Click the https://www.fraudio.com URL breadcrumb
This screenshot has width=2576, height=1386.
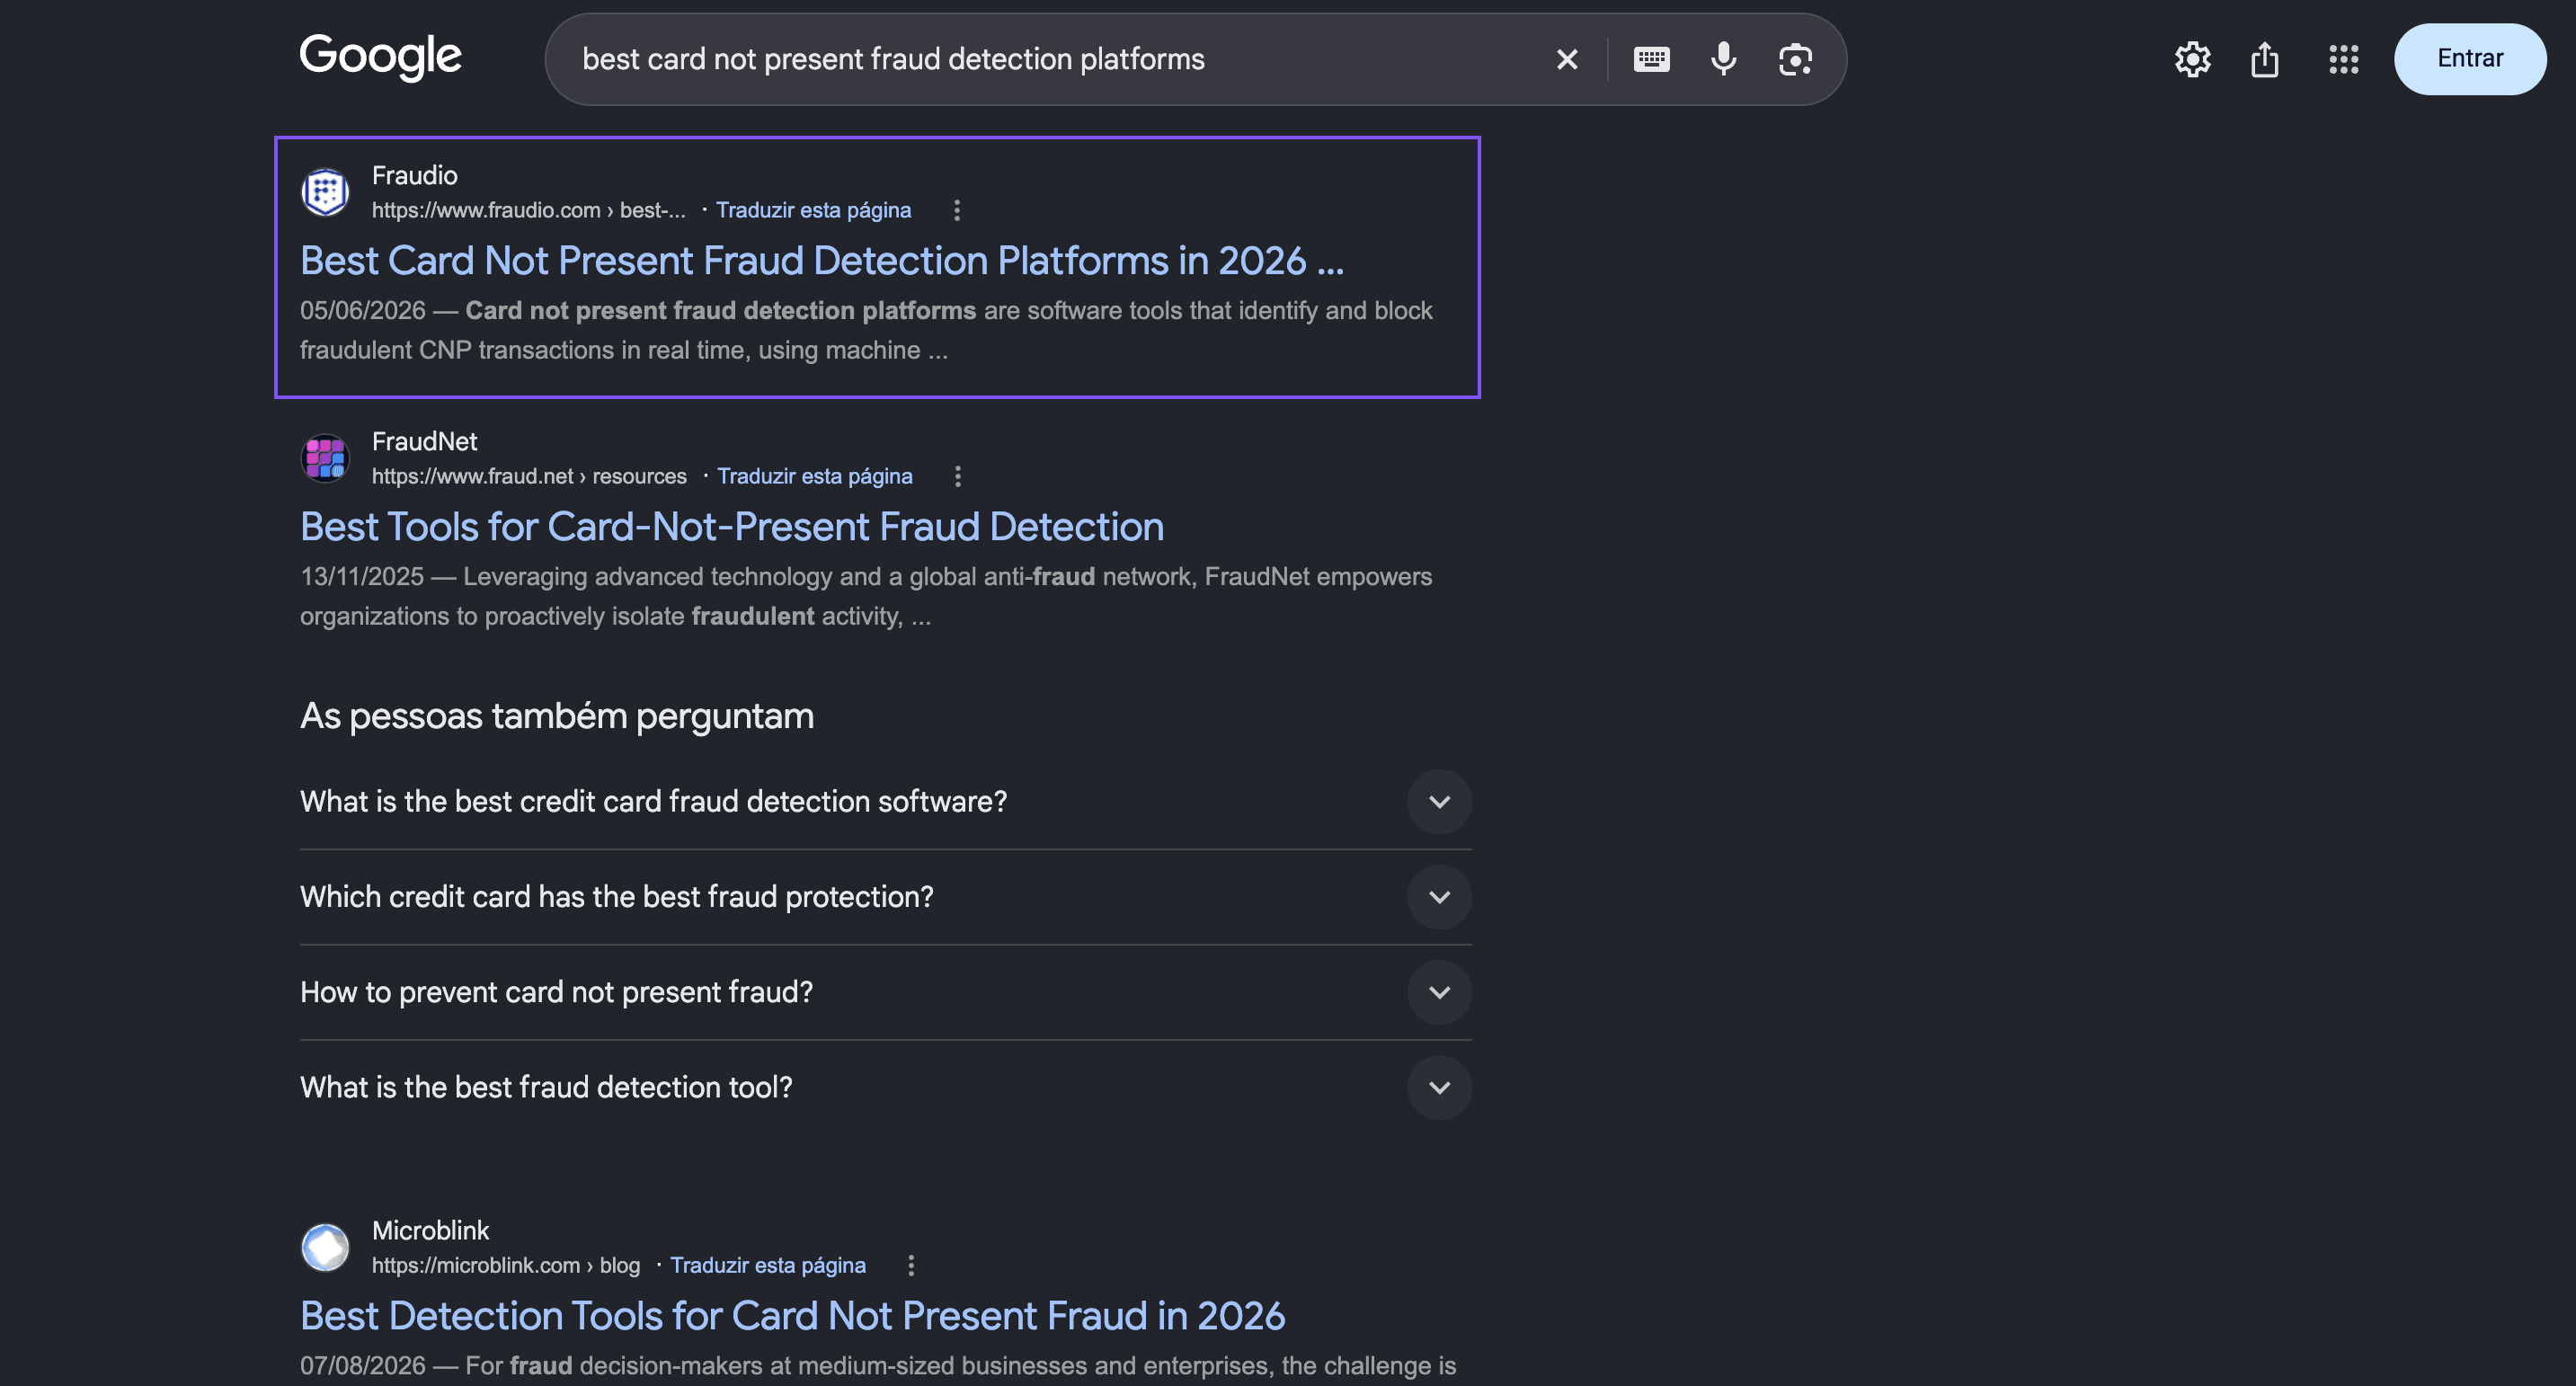tap(528, 210)
